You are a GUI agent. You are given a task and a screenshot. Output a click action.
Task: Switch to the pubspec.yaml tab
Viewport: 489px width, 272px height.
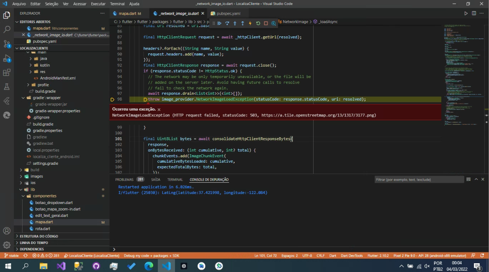click(228, 13)
